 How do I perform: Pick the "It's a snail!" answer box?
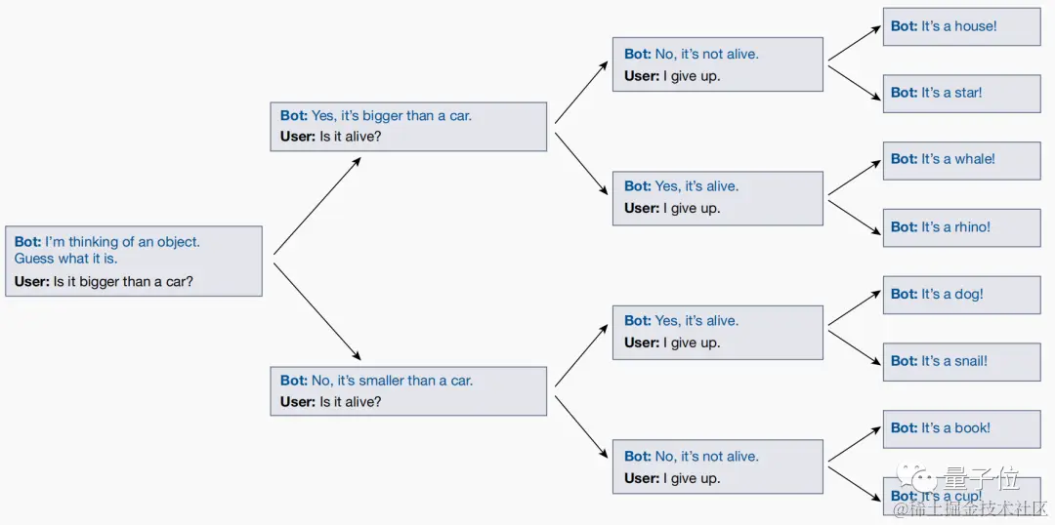coord(961,361)
